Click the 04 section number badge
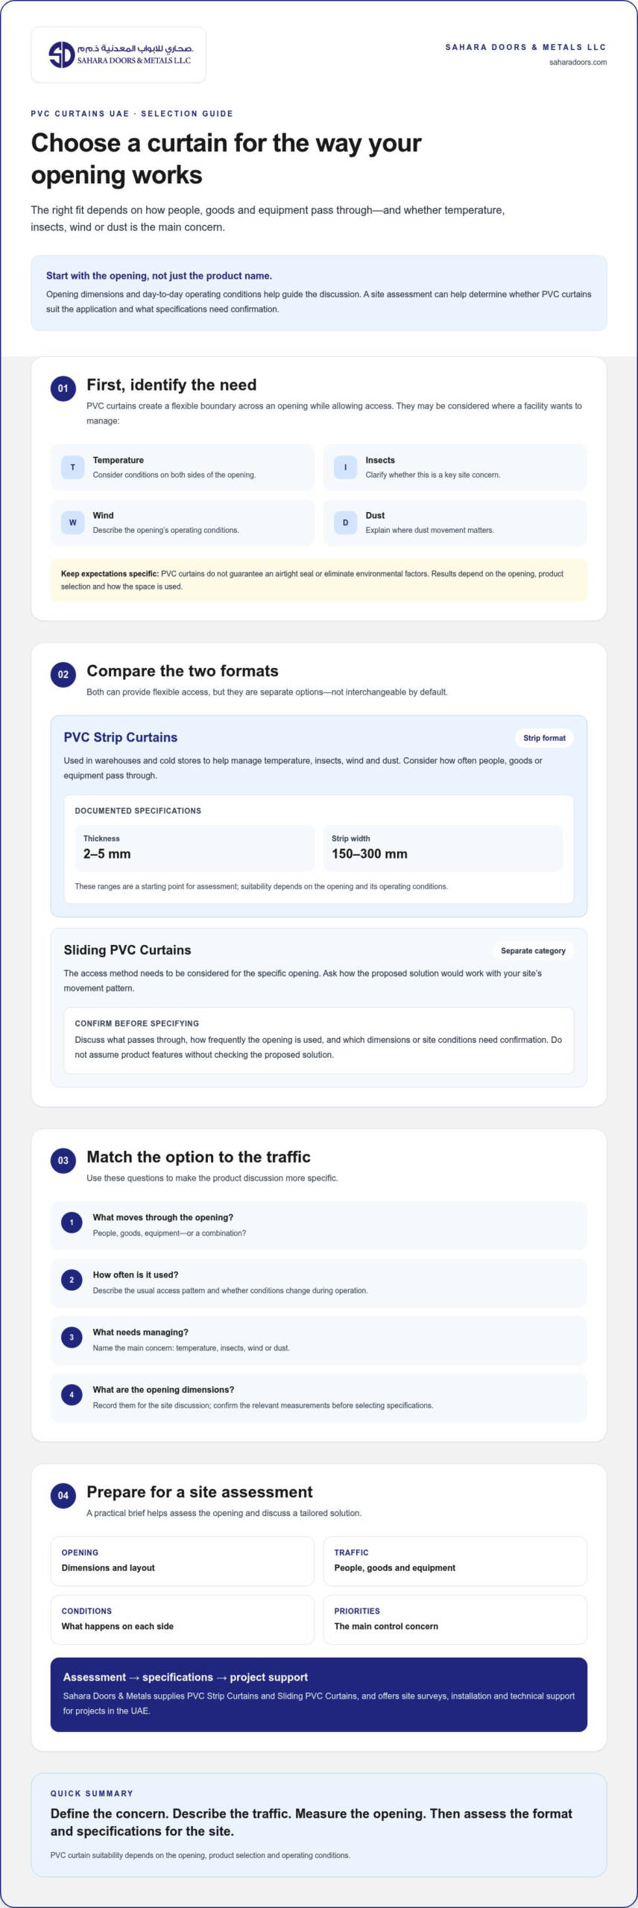The width and height of the screenshot is (638, 1908). pos(63,1495)
